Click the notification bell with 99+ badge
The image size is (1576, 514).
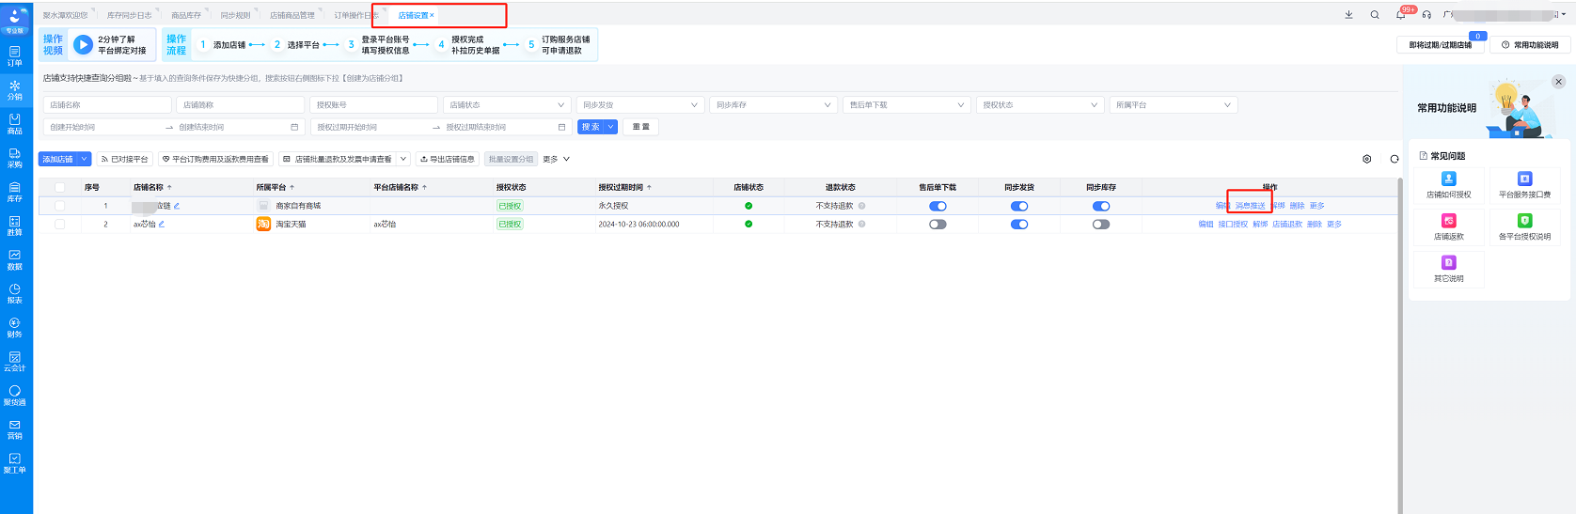(1400, 15)
